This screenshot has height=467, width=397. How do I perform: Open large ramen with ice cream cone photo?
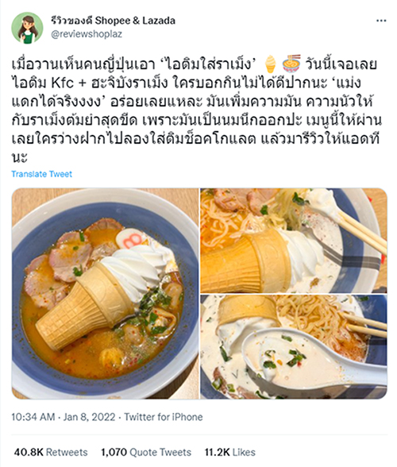105,293
